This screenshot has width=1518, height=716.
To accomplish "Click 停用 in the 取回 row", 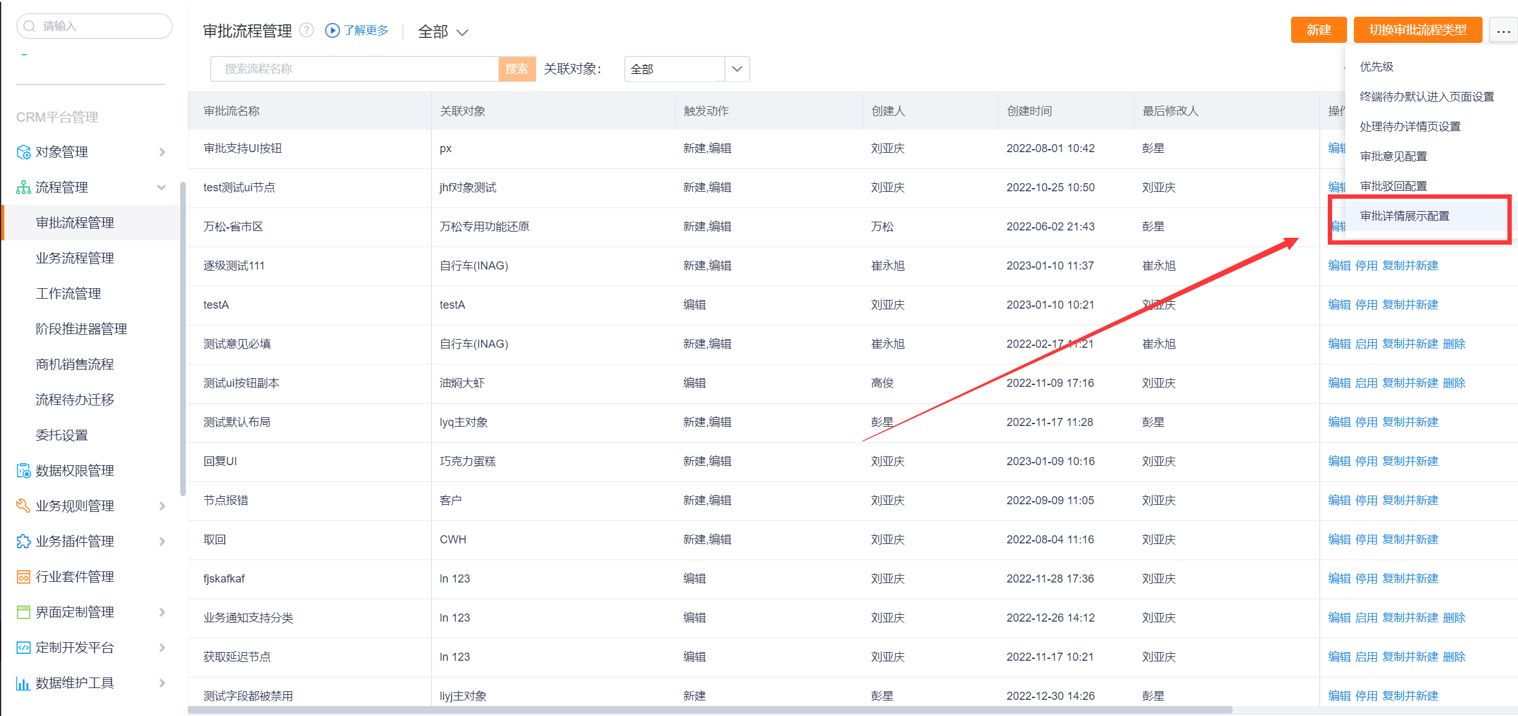I will pyautogui.click(x=1366, y=540).
